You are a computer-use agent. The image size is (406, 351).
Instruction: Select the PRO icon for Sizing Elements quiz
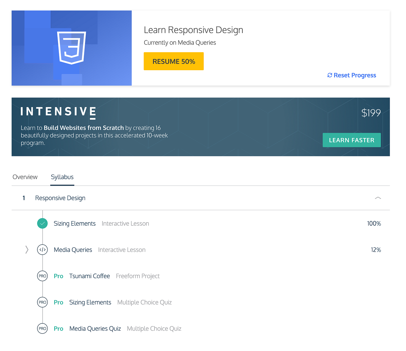[42, 302]
